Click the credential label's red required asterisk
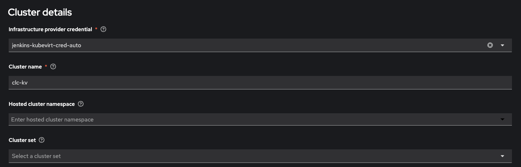This screenshot has height=167, width=521. coord(96,29)
